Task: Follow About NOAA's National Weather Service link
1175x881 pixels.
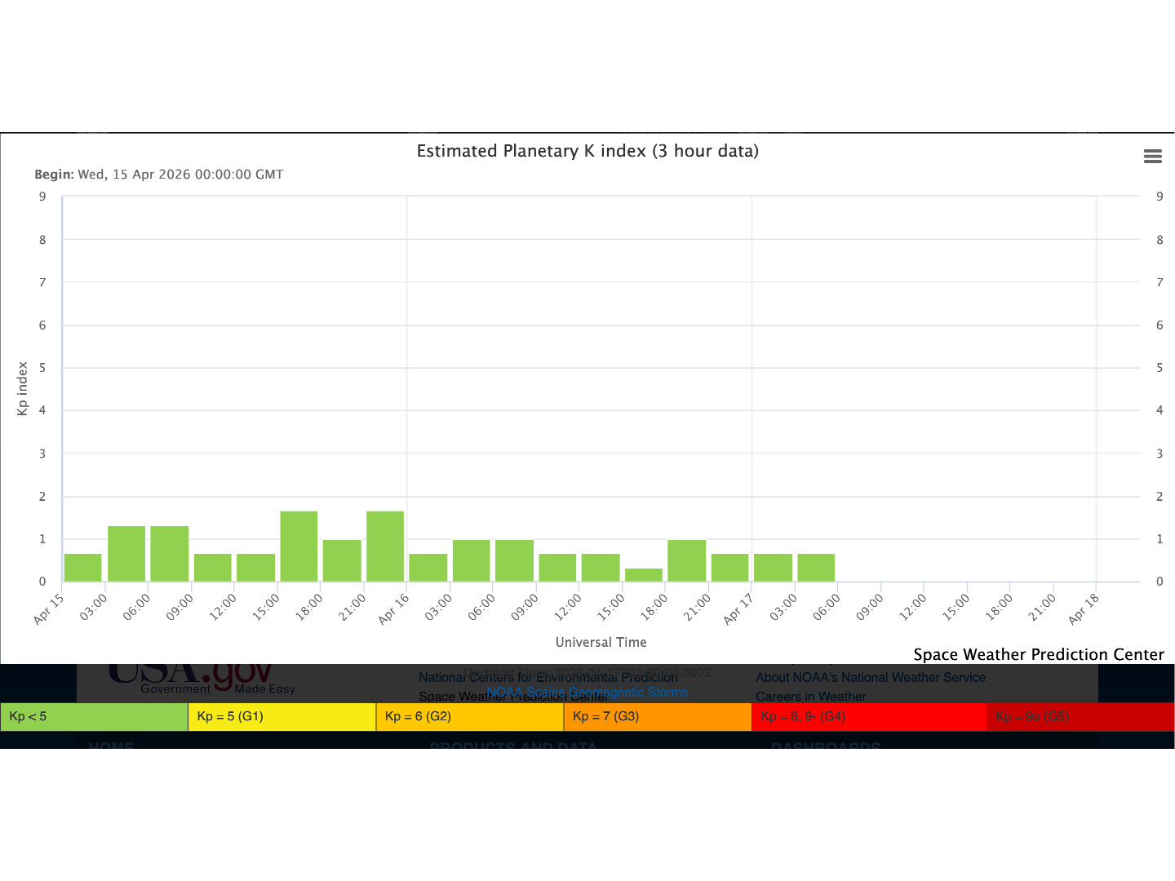Action: coord(870,677)
